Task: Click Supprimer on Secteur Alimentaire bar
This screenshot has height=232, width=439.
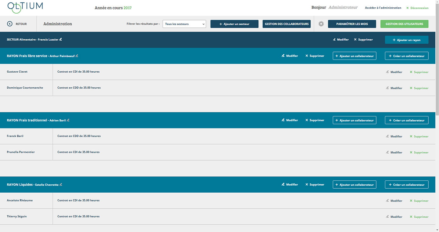Action: pyautogui.click(x=363, y=40)
